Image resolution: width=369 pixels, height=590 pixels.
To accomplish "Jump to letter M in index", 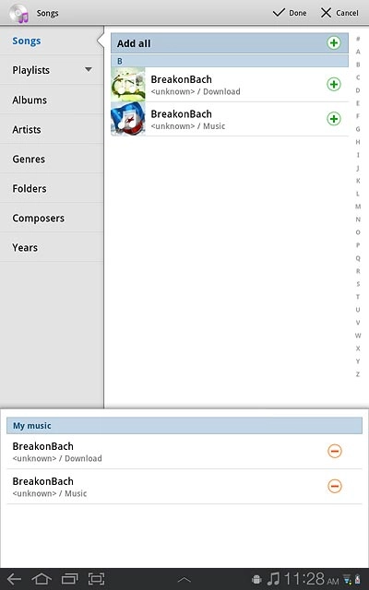I will pyautogui.click(x=358, y=206).
